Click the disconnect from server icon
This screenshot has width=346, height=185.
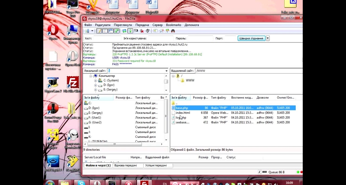142,31
